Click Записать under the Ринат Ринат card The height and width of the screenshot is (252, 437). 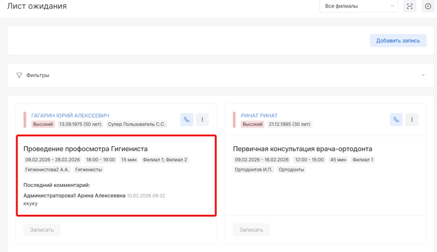click(251, 230)
